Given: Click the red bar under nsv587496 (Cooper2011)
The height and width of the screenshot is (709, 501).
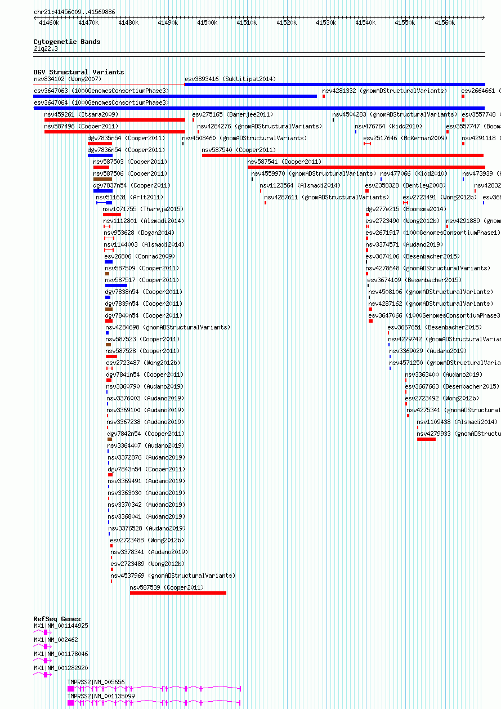Looking at the screenshot, I should [115, 132].
